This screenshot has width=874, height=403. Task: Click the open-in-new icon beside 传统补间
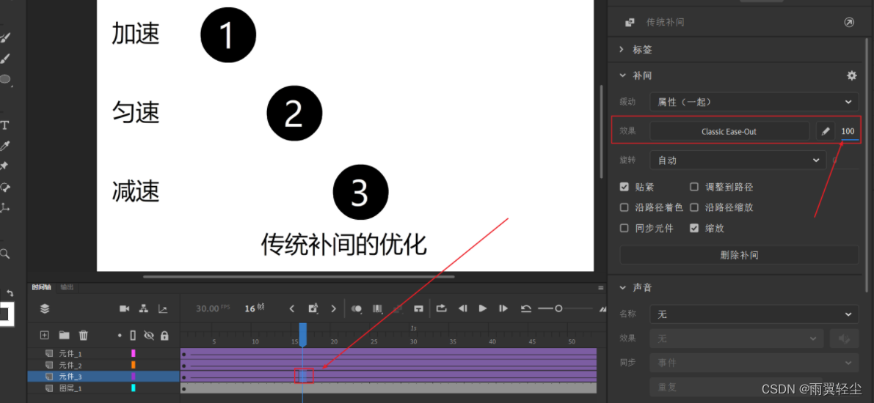point(849,22)
